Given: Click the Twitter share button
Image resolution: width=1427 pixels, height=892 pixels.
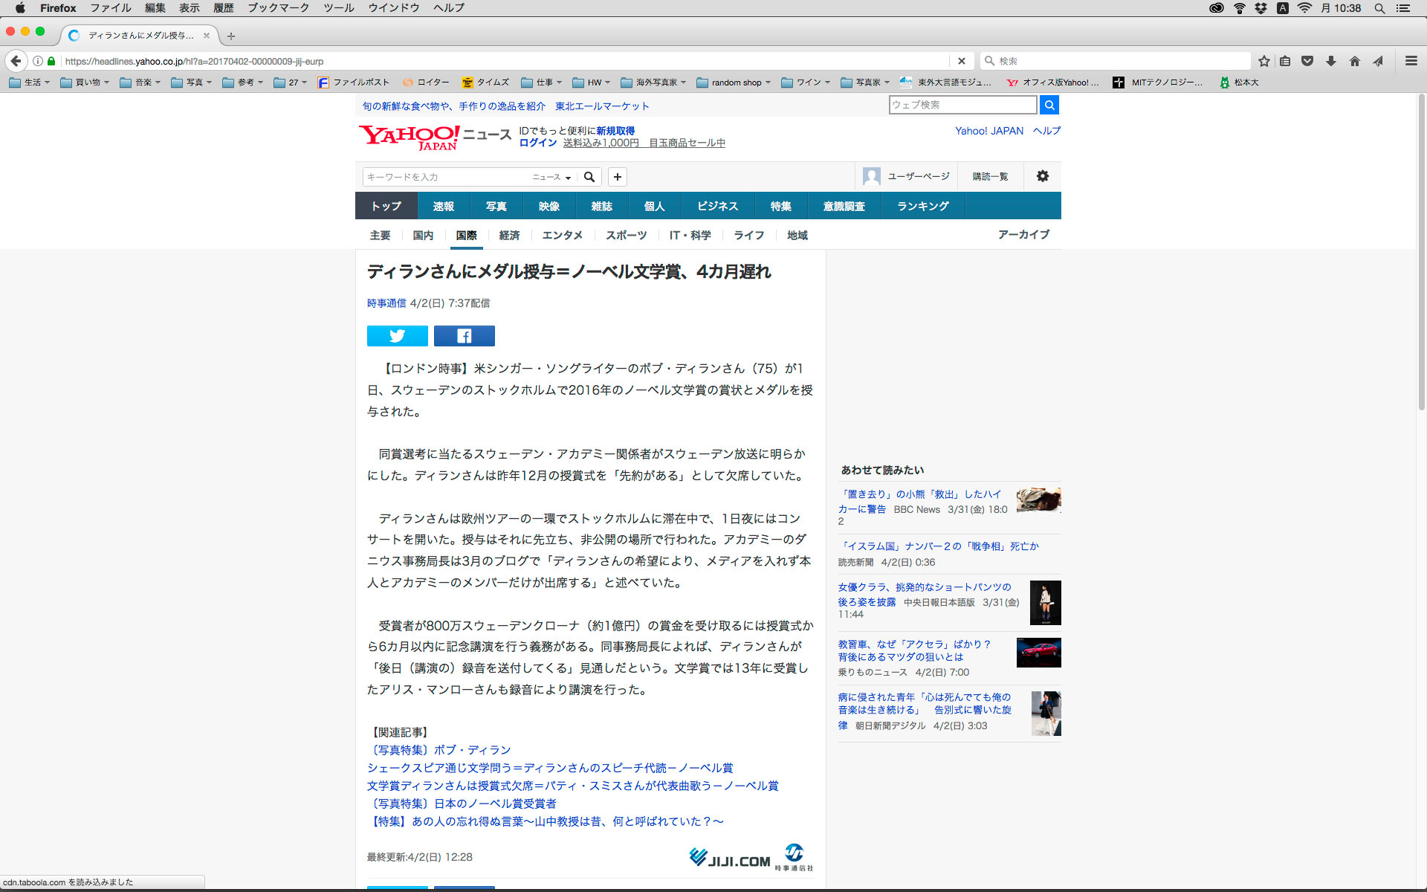Looking at the screenshot, I should pos(397,336).
